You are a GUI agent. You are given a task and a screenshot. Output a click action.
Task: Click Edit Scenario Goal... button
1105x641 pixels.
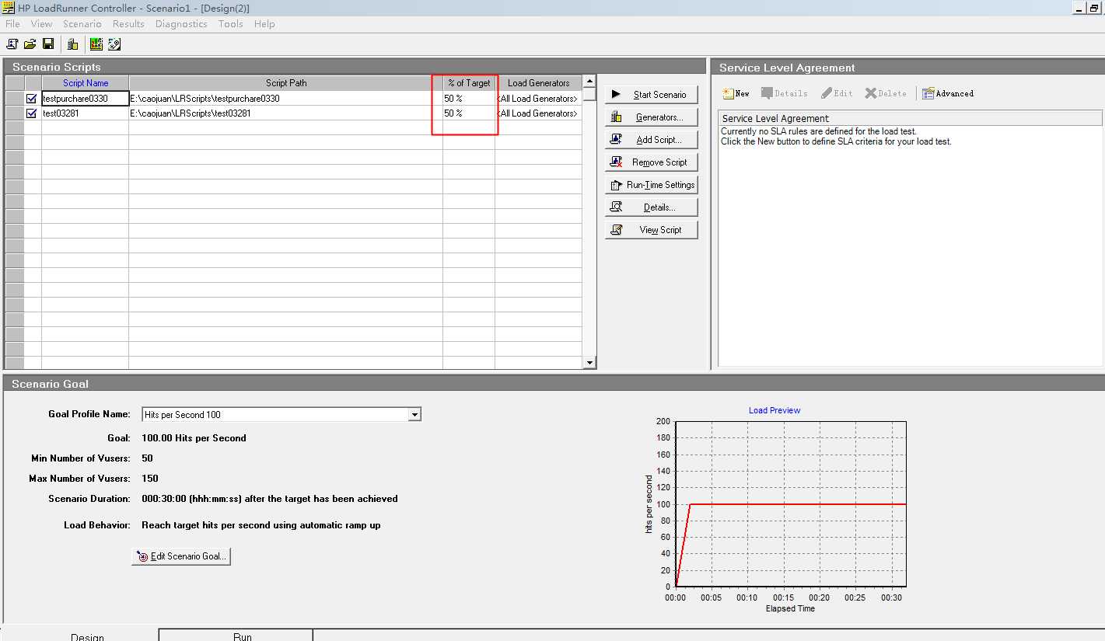(181, 556)
